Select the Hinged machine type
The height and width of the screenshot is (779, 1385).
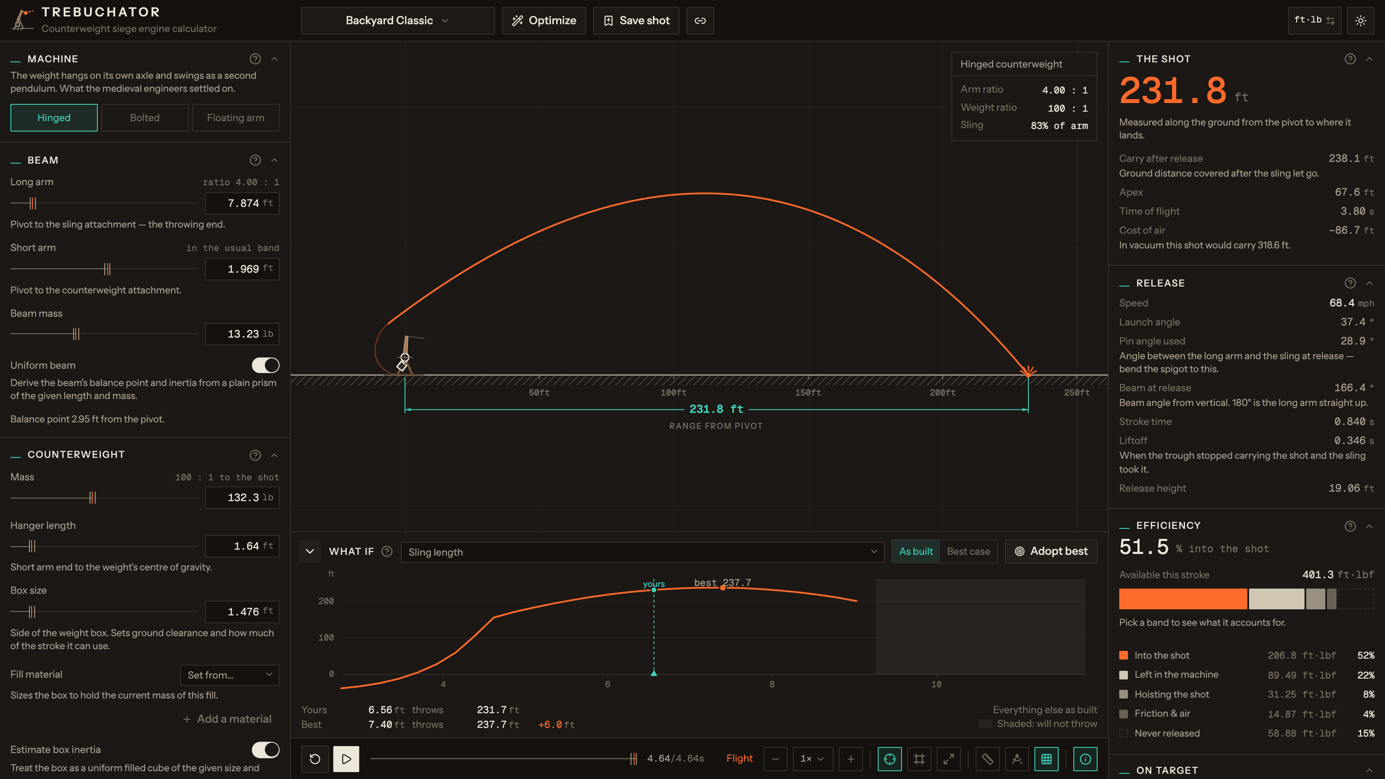(54, 118)
